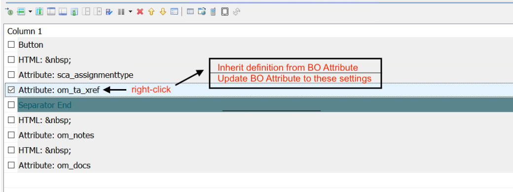Click the form checkmark icon in toolbar
This screenshot has height=192, width=513.
[x=109, y=12]
